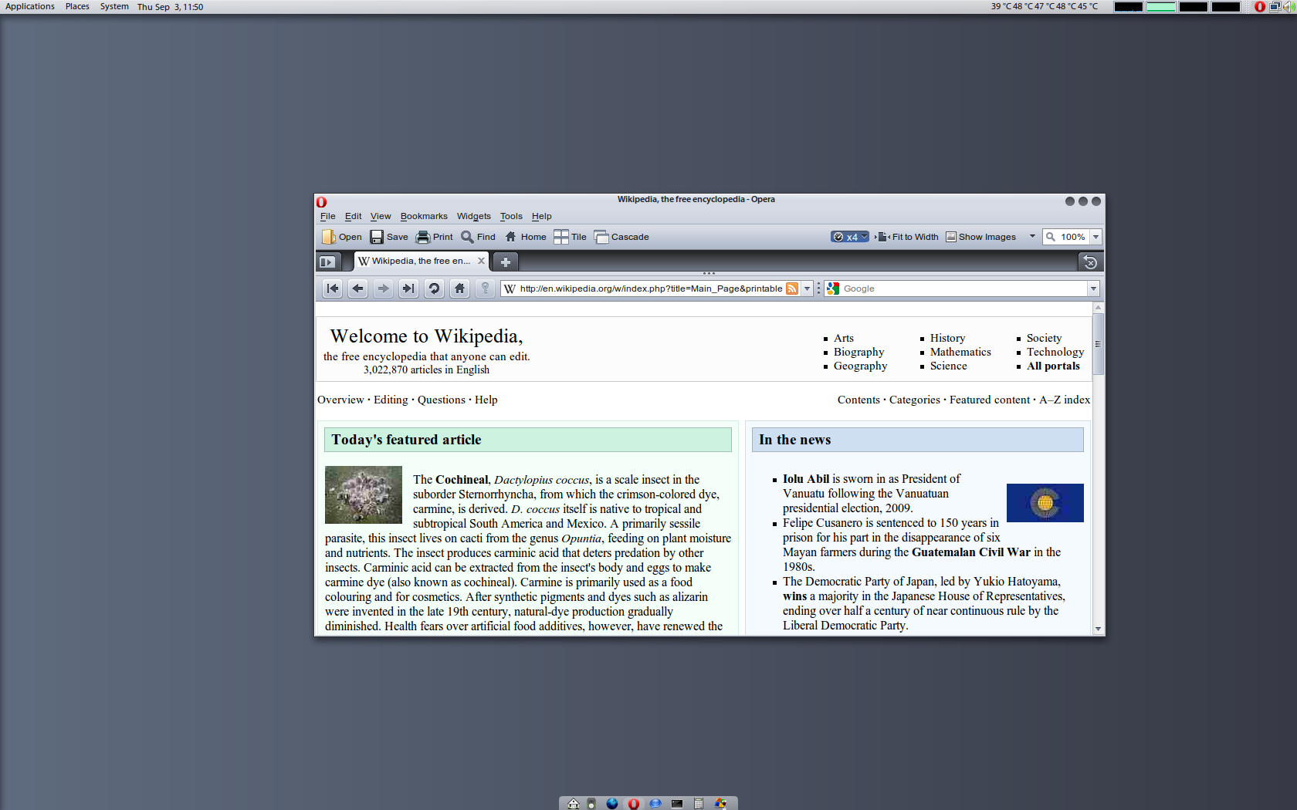Click the Fast Forward navigation button
The height and width of the screenshot is (810, 1297).
(408, 289)
